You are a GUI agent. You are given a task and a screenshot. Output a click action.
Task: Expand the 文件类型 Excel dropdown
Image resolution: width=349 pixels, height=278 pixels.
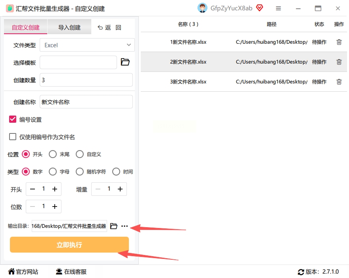click(x=87, y=45)
